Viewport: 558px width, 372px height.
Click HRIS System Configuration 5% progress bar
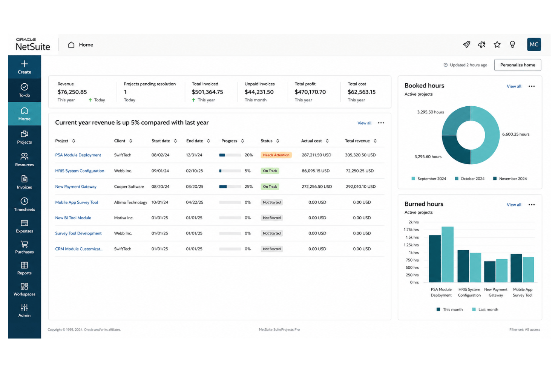coord(230,171)
